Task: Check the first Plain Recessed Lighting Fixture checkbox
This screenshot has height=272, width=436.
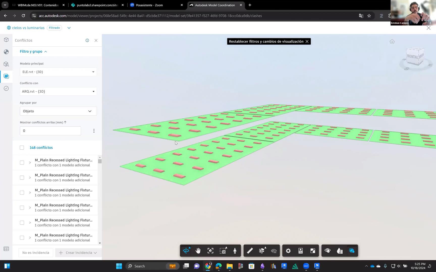Action: click(x=22, y=163)
